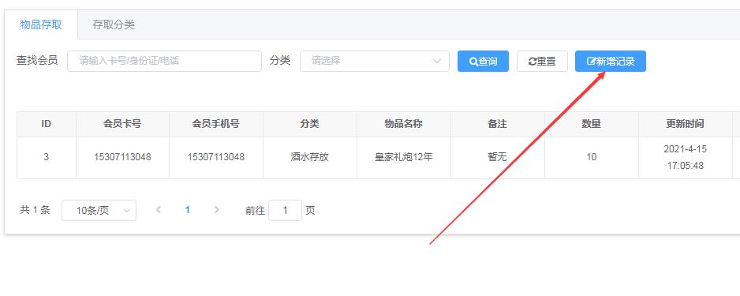The height and width of the screenshot is (296, 740).
Task: Click the 新增记录 add record button
Action: 611,62
